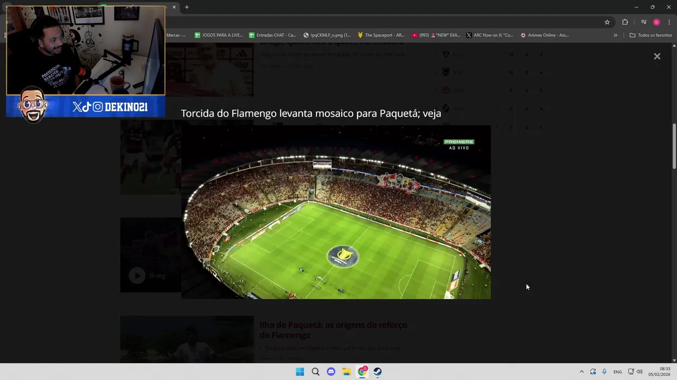677x380 pixels.
Task: Open the JOGOS PARA A LIVE bookmark
Action: pos(218,35)
